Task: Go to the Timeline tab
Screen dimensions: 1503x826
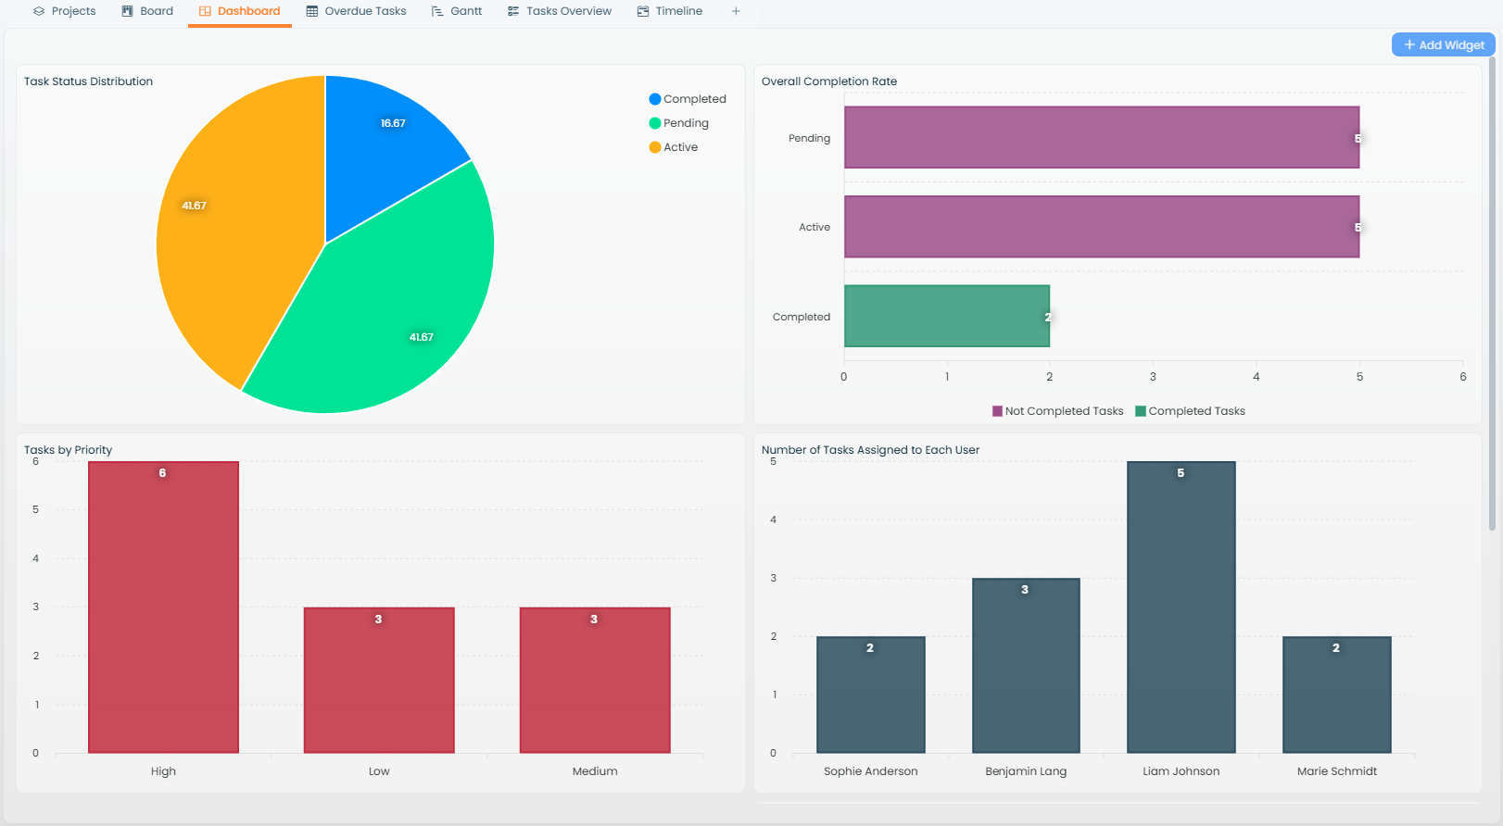Action: pos(670,11)
